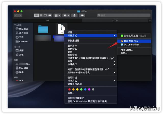Go forward with the right chevron button

point(20,15)
